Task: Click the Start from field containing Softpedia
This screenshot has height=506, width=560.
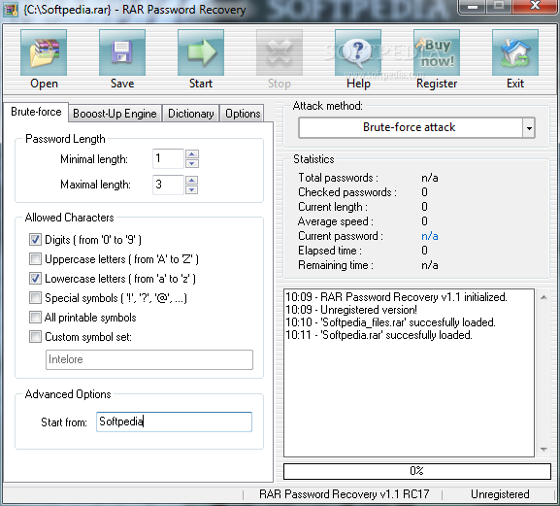Action: [174, 422]
